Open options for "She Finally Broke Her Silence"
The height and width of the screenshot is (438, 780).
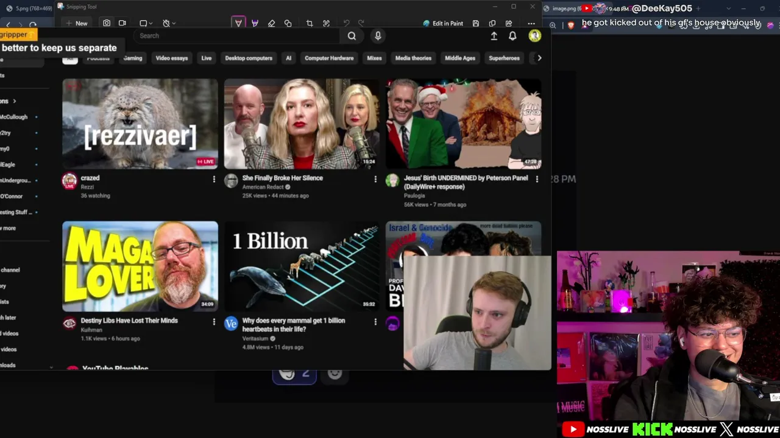pos(375,179)
